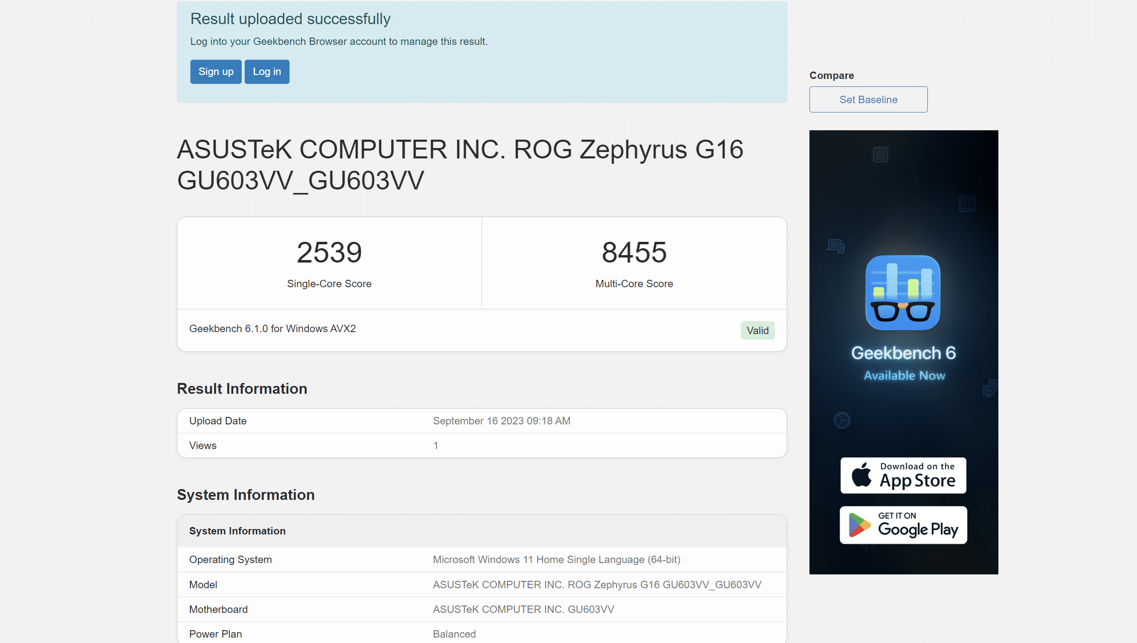The width and height of the screenshot is (1137, 643).
Task: Click the Valid status badge
Action: pos(757,331)
